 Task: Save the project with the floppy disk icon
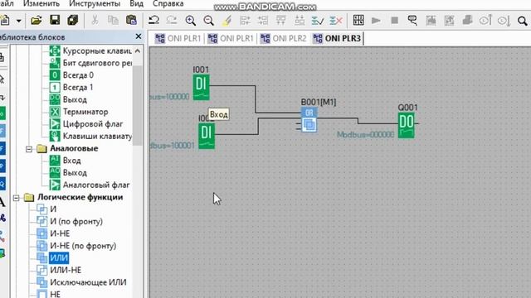55,20
